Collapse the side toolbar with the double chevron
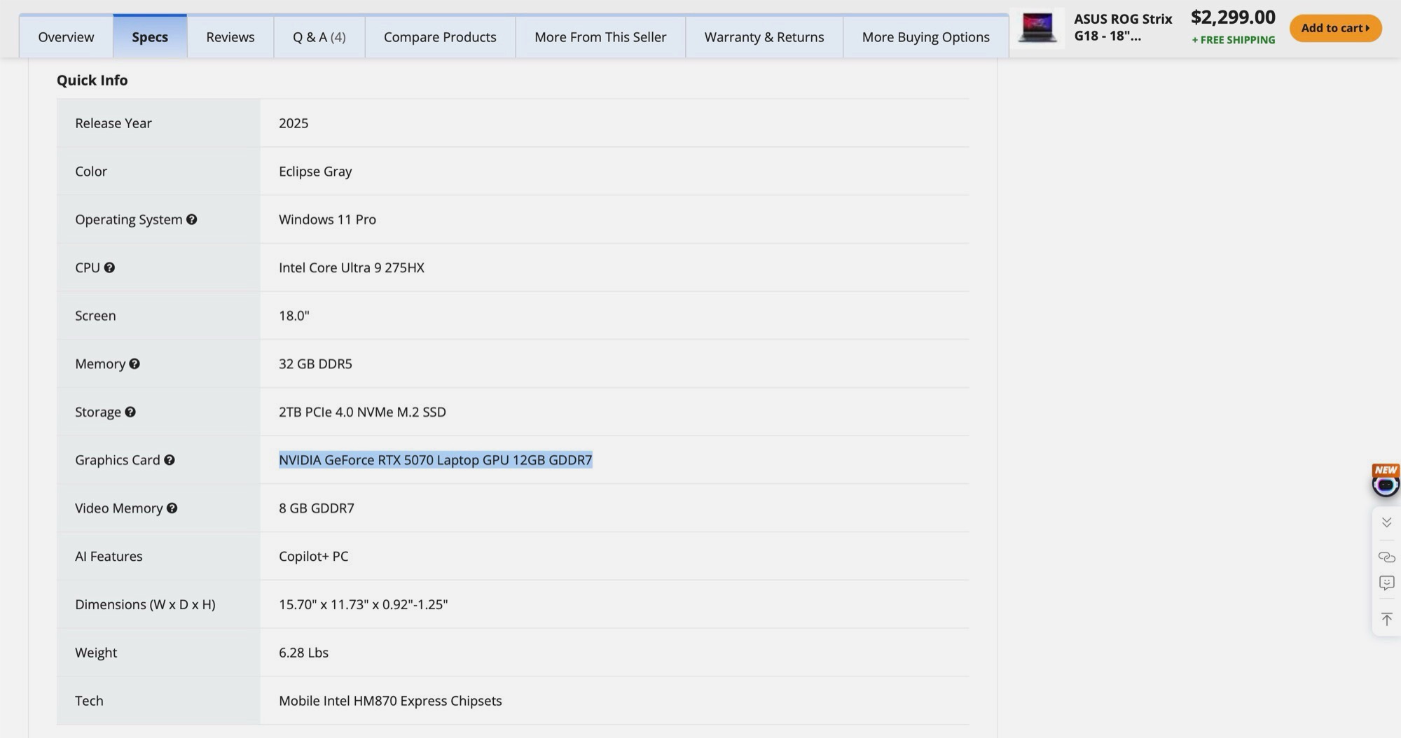This screenshot has width=1401, height=738. point(1386,522)
